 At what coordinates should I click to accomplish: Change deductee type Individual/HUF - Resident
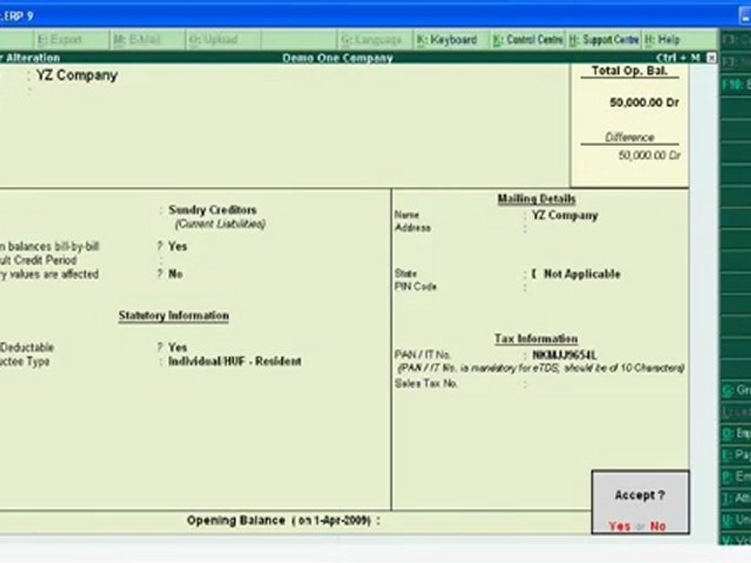click(235, 361)
